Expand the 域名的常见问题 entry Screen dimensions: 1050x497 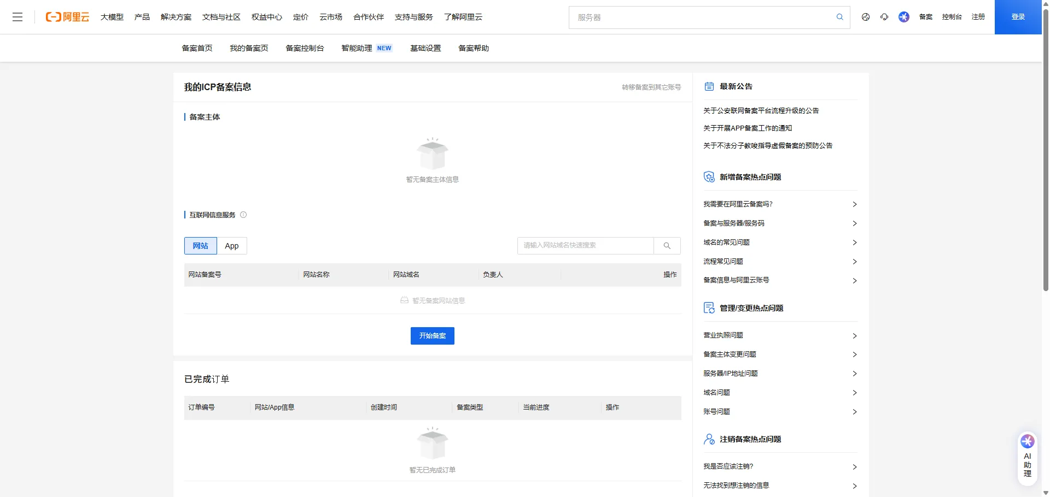[x=780, y=242]
